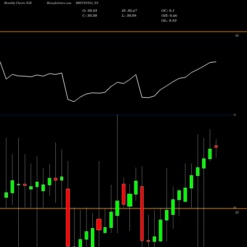Select the close value 'C: 30.30'

coord(89,15)
